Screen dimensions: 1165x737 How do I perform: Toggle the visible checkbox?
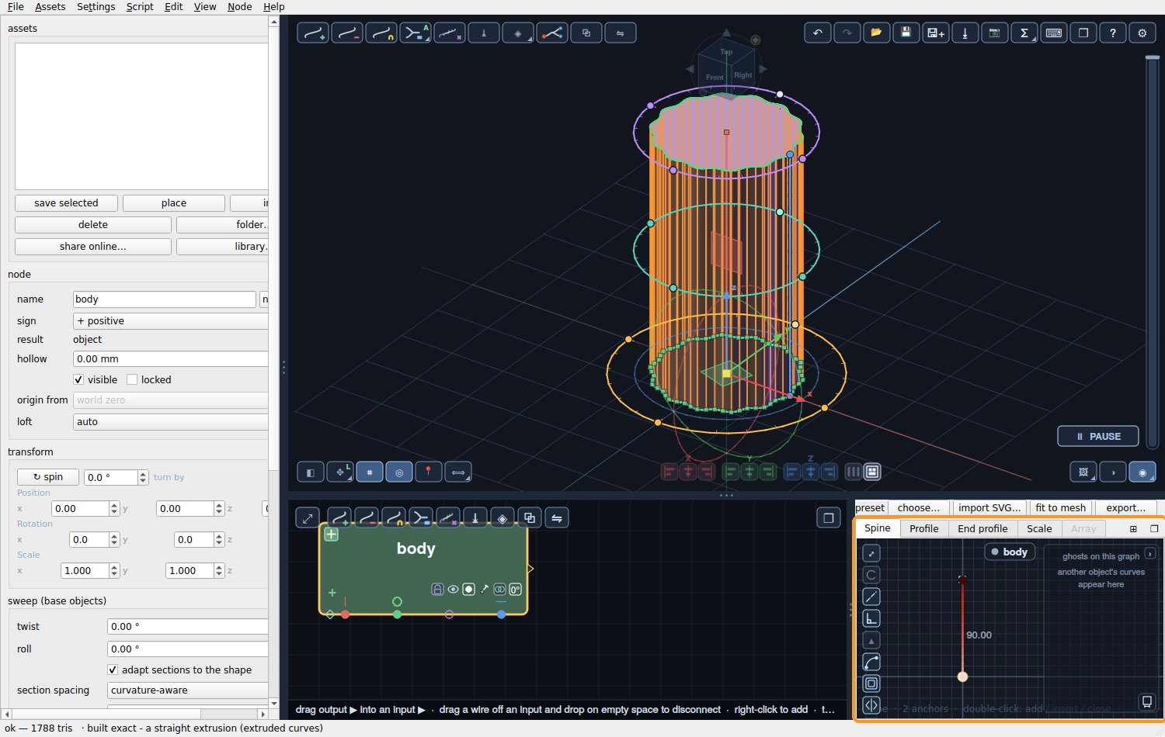click(78, 379)
